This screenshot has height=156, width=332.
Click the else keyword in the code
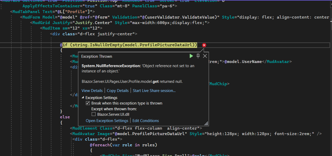tap(65, 117)
